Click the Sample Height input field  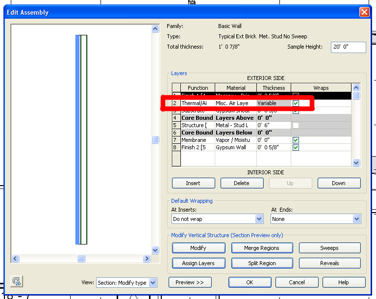[348, 47]
